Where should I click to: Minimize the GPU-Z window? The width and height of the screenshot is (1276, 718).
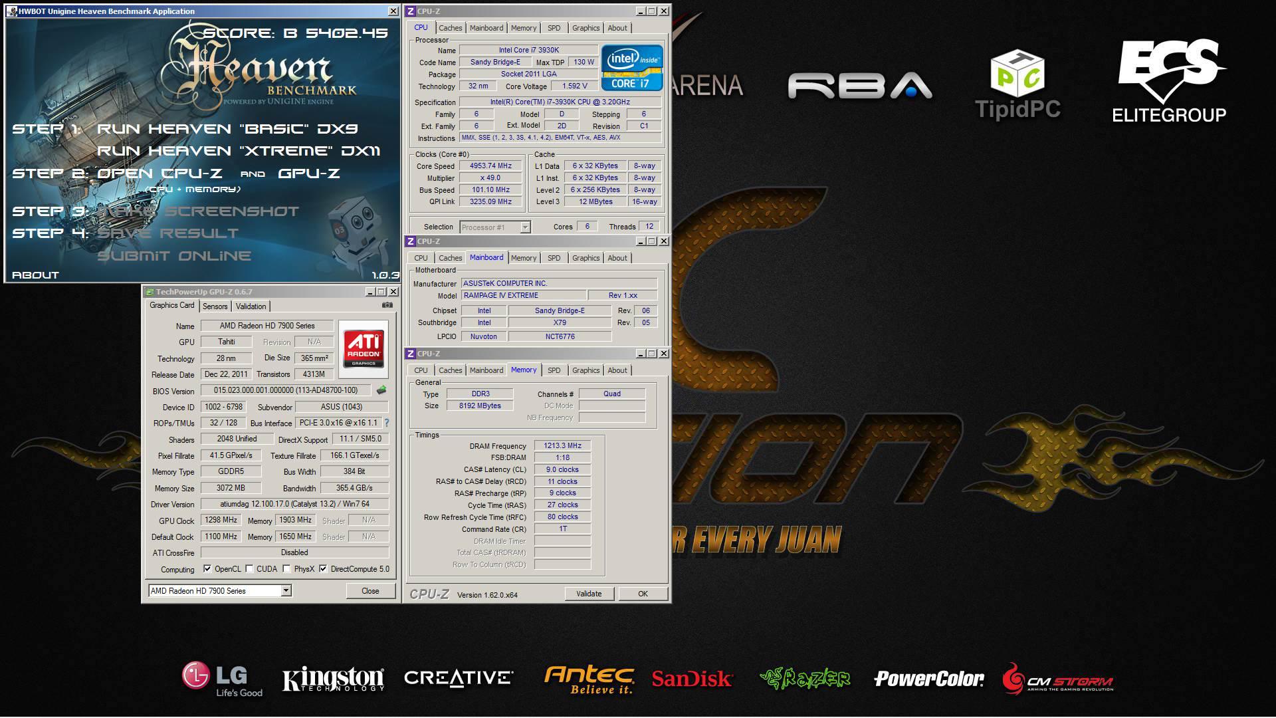tap(370, 292)
